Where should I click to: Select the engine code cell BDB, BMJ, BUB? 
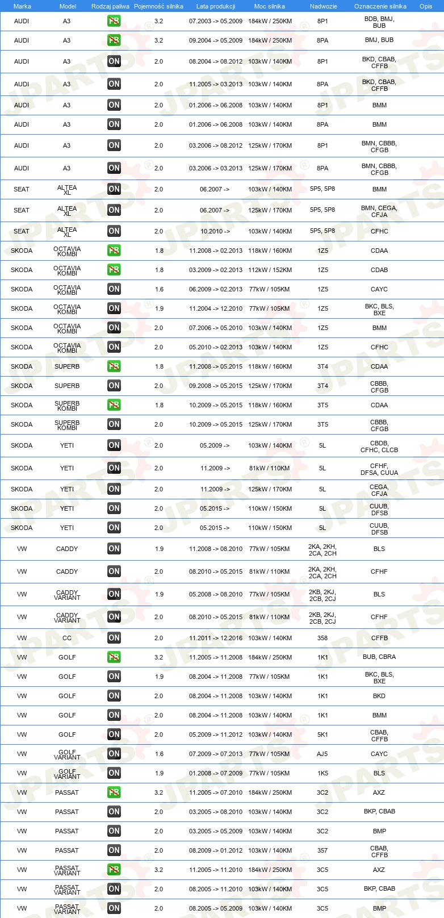(379, 22)
